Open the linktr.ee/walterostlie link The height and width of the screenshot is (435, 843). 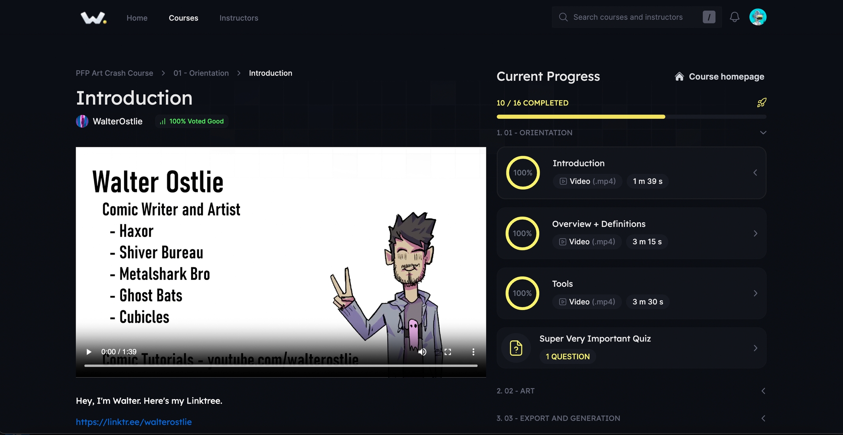click(x=134, y=422)
